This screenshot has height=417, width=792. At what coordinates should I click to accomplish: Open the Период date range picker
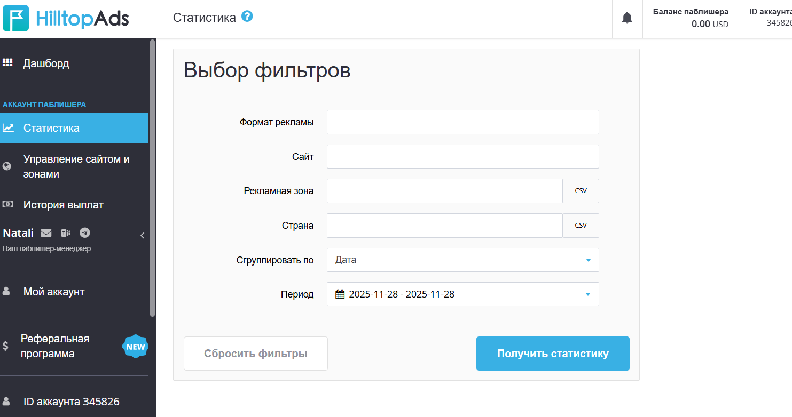coord(462,294)
